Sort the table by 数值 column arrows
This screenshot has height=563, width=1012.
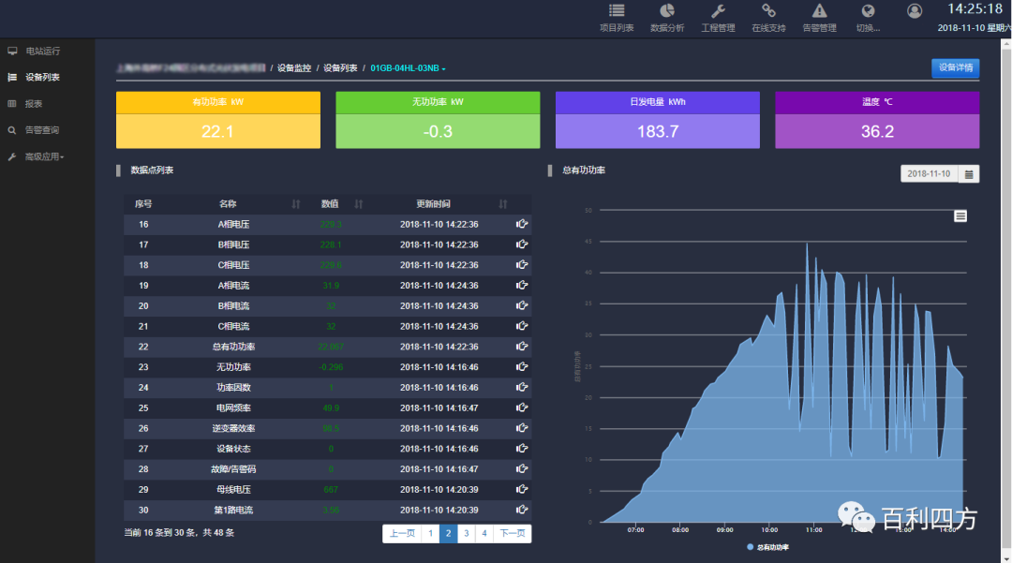coord(358,204)
